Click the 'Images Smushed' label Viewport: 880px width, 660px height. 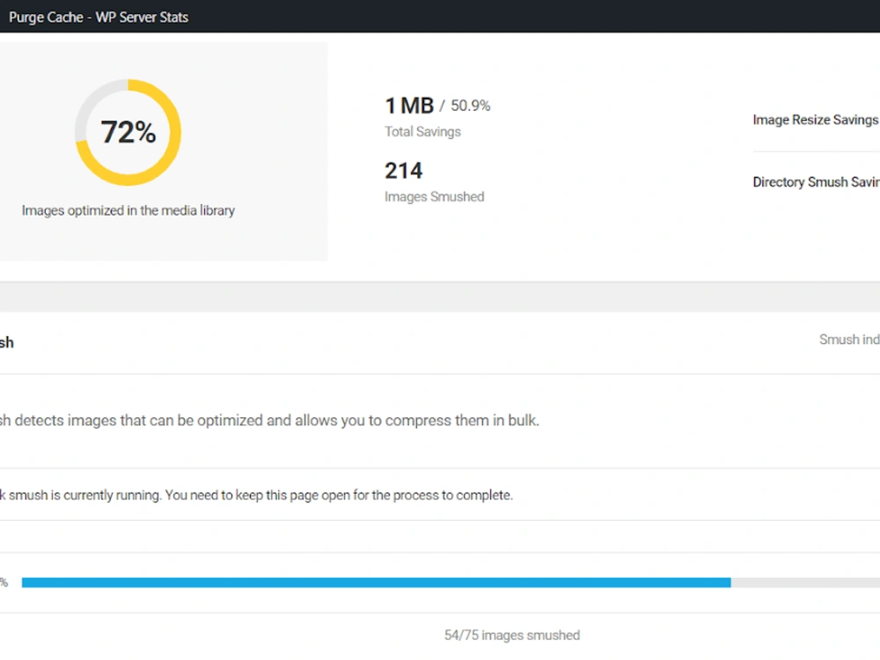(x=435, y=196)
